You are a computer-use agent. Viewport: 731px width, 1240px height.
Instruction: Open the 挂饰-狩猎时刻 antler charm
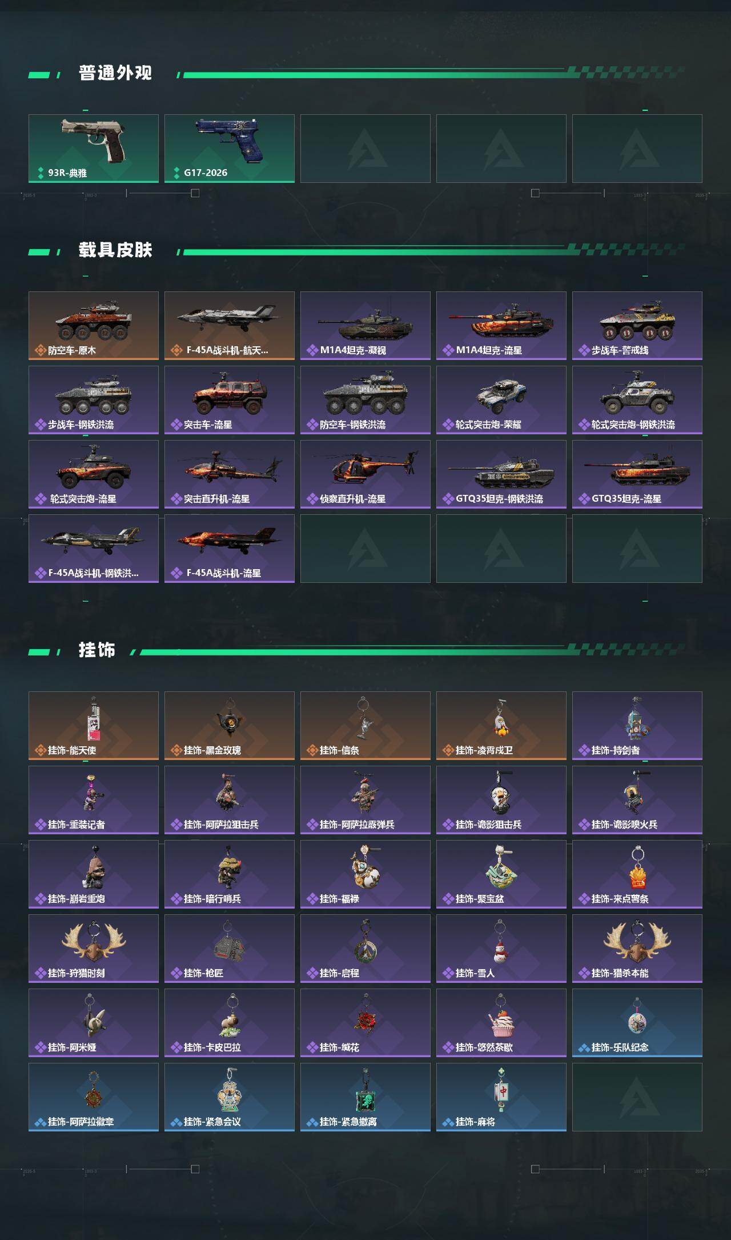click(94, 949)
